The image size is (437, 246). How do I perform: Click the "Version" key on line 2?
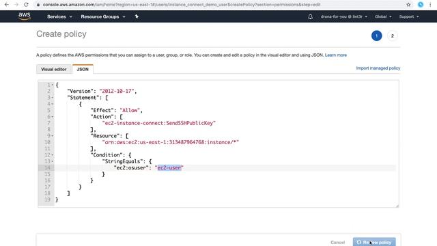pyautogui.click(x=80, y=91)
